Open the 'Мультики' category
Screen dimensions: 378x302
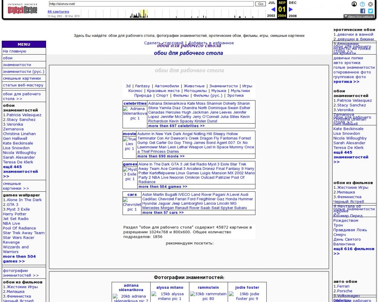point(240,91)
